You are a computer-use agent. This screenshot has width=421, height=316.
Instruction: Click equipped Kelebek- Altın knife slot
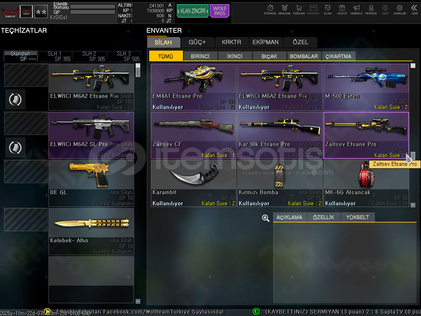(91, 232)
